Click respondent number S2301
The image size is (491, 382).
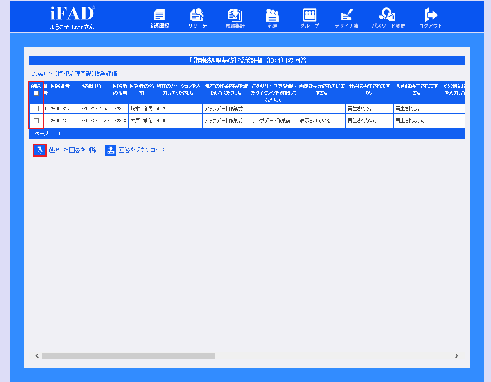point(120,109)
